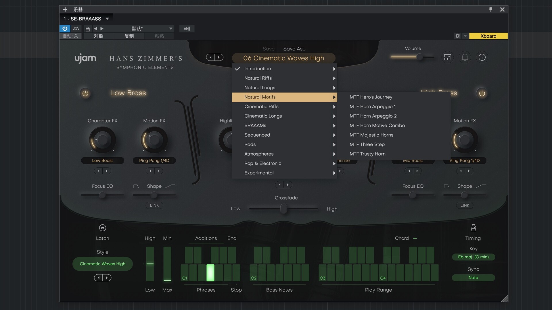This screenshot has height=310, width=552.
Task: Open Cinematic Longs submenu
Action: [284, 116]
